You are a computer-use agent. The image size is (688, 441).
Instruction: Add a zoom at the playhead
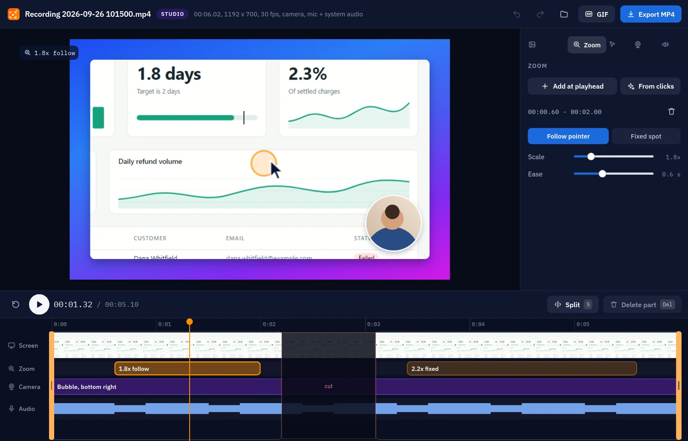point(572,86)
